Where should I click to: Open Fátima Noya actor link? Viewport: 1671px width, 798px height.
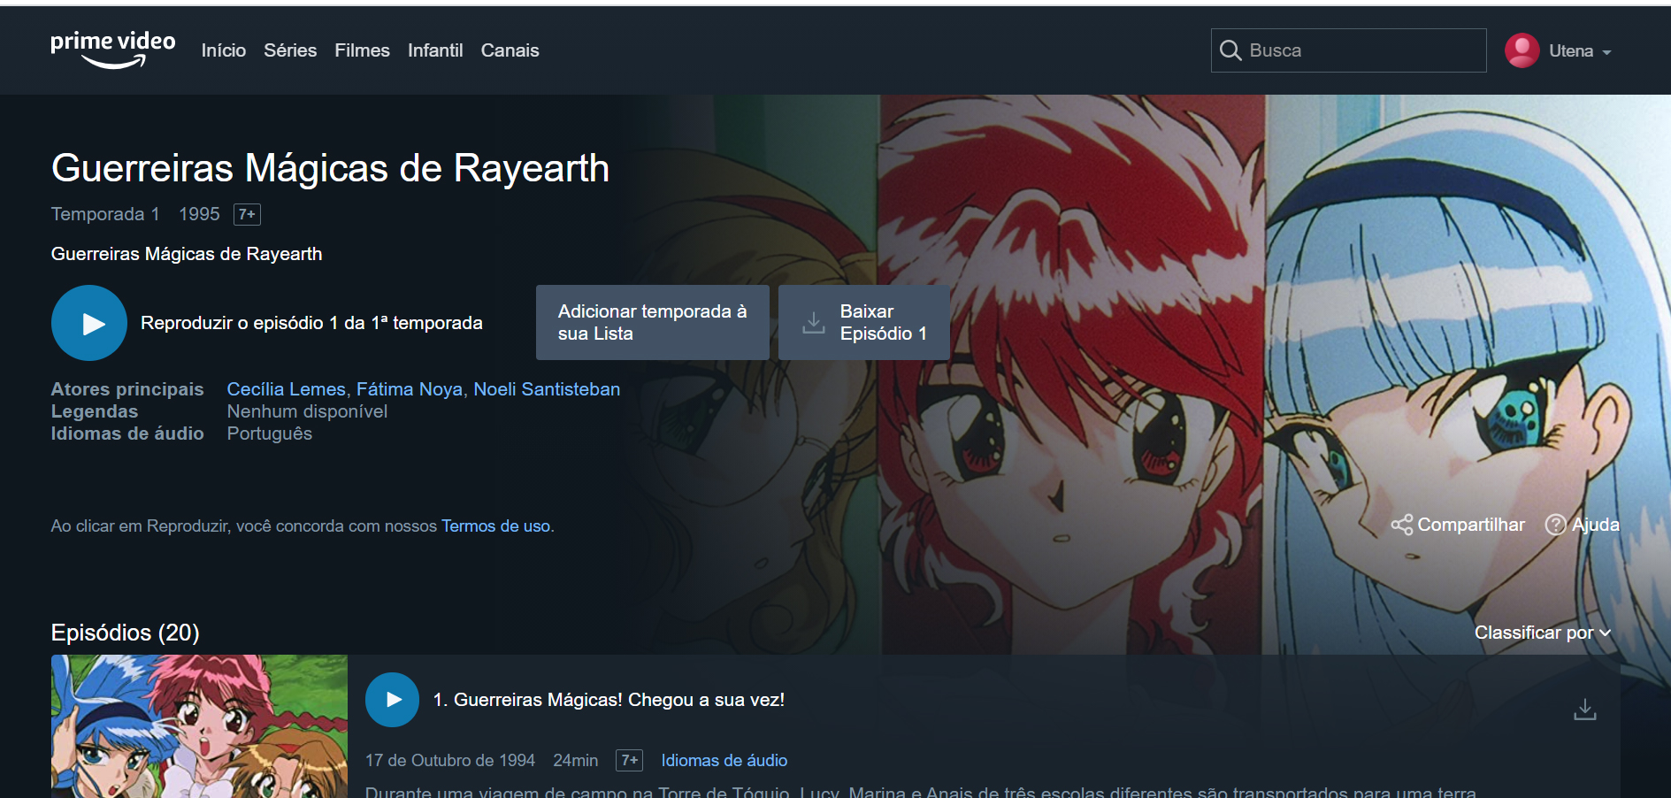pyautogui.click(x=409, y=389)
